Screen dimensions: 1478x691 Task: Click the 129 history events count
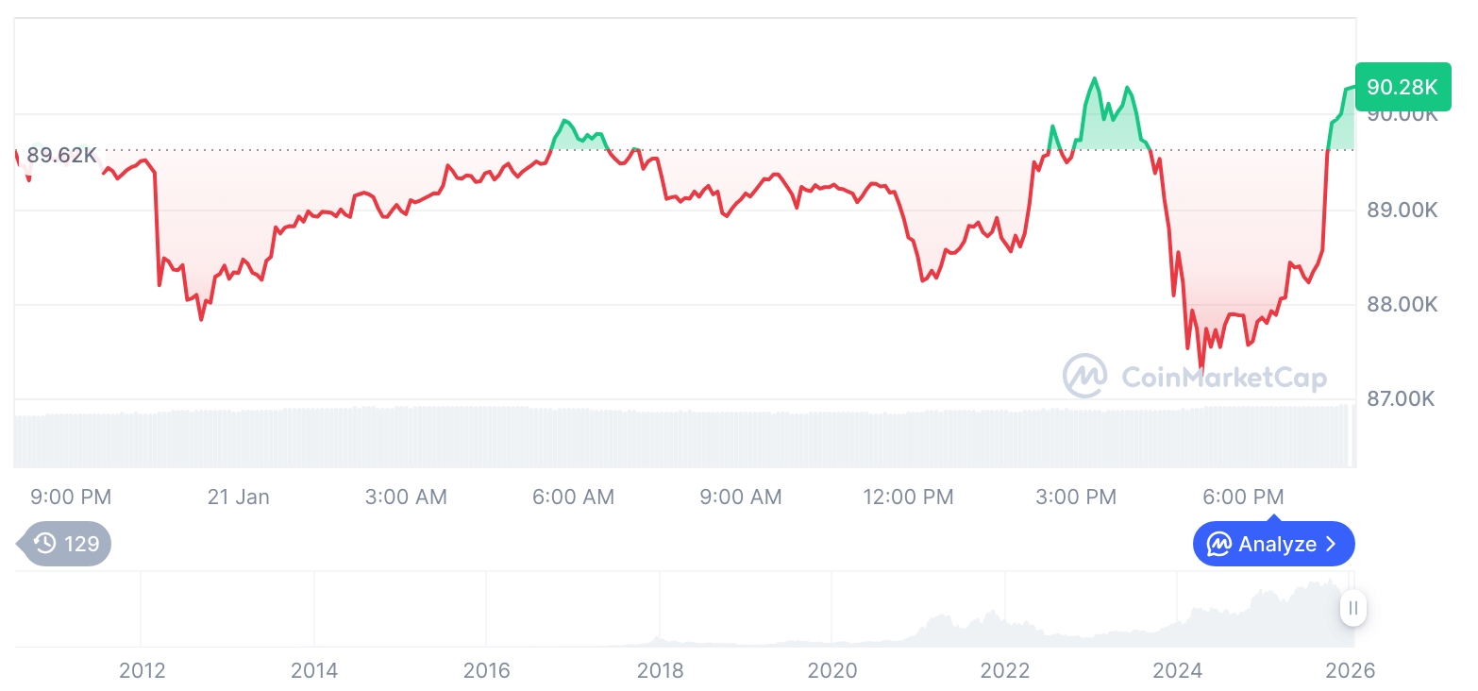pyautogui.click(x=81, y=544)
